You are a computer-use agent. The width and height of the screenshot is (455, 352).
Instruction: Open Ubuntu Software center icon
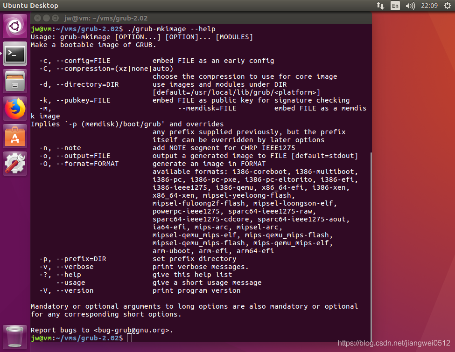[15, 136]
